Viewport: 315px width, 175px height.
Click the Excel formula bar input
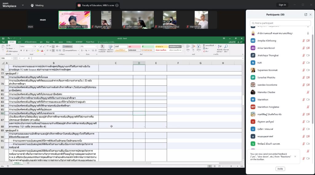(x=137, y=58)
